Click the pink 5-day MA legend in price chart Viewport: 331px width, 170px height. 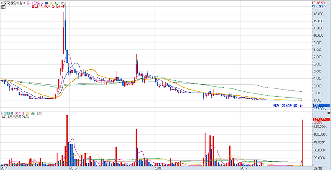pos(42,3)
